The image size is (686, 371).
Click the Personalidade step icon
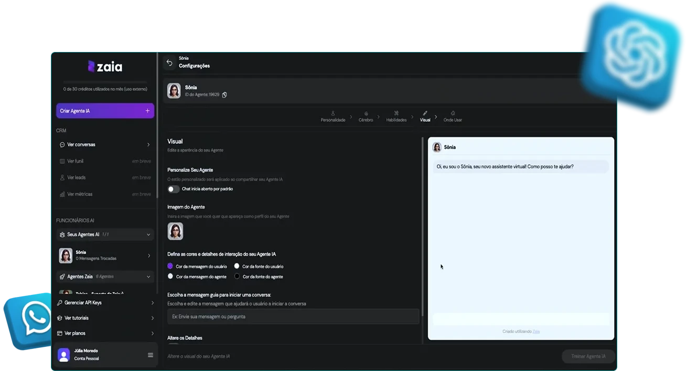333,113
